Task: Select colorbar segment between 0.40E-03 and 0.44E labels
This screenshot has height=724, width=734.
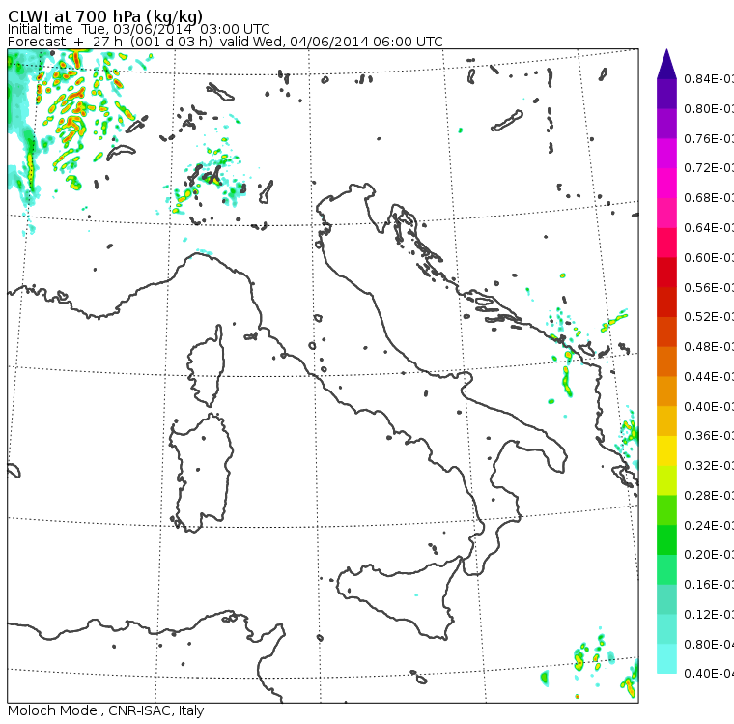Action: click(x=666, y=391)
